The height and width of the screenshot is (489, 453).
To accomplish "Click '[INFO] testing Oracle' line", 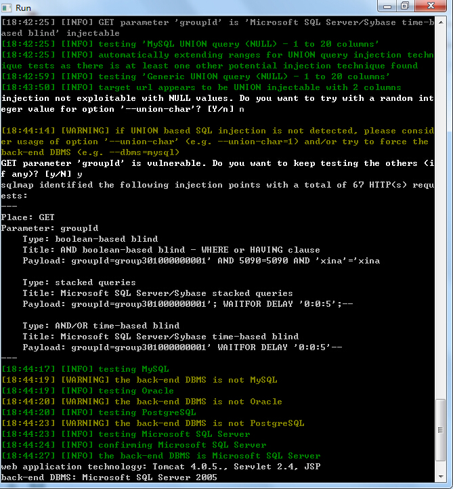I will pos(87,391).
